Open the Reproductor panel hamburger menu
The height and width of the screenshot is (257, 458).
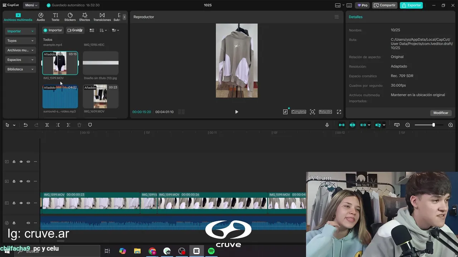[336, 17]
